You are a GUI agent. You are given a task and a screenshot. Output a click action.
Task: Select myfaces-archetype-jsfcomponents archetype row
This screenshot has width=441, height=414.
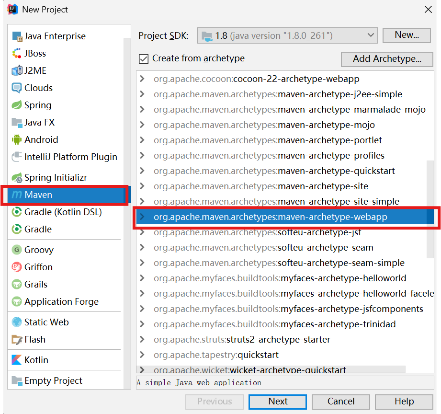tap(285, 309)
